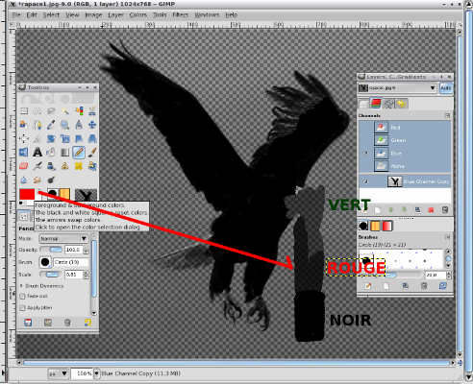Select the Dodge/Burn tool

coord(51,180)
